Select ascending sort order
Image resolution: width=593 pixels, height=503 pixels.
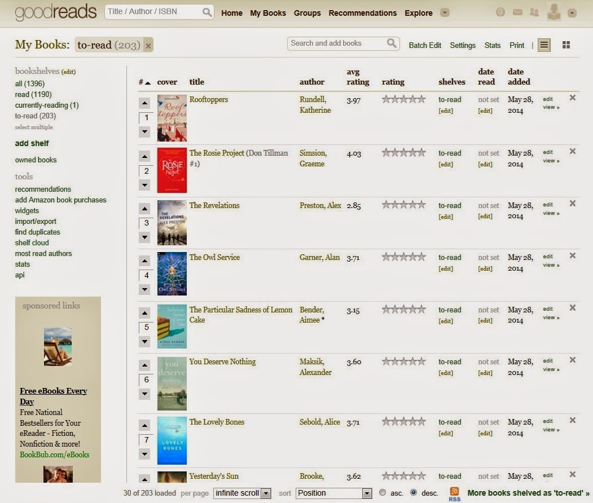tap(383, 492)
